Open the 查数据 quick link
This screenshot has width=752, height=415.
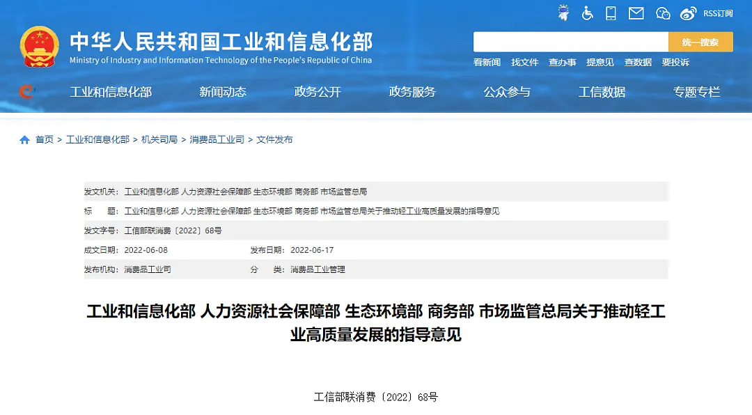pos(638,63)
